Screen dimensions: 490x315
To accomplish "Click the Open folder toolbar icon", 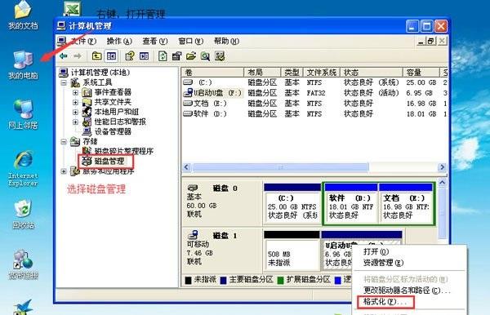I will coord(191,56).
